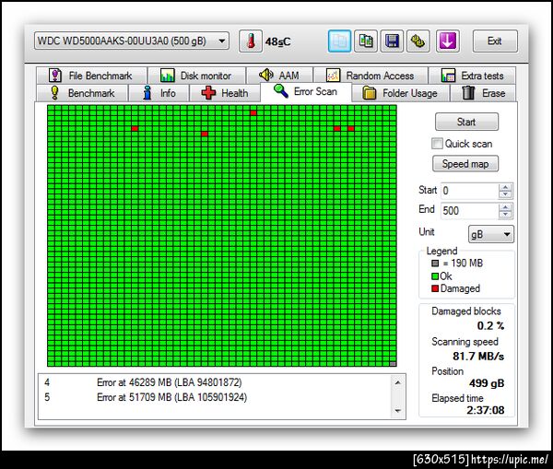
Task: Click the purple minimize-to-tray arrow icon
Action: [448, 41]
